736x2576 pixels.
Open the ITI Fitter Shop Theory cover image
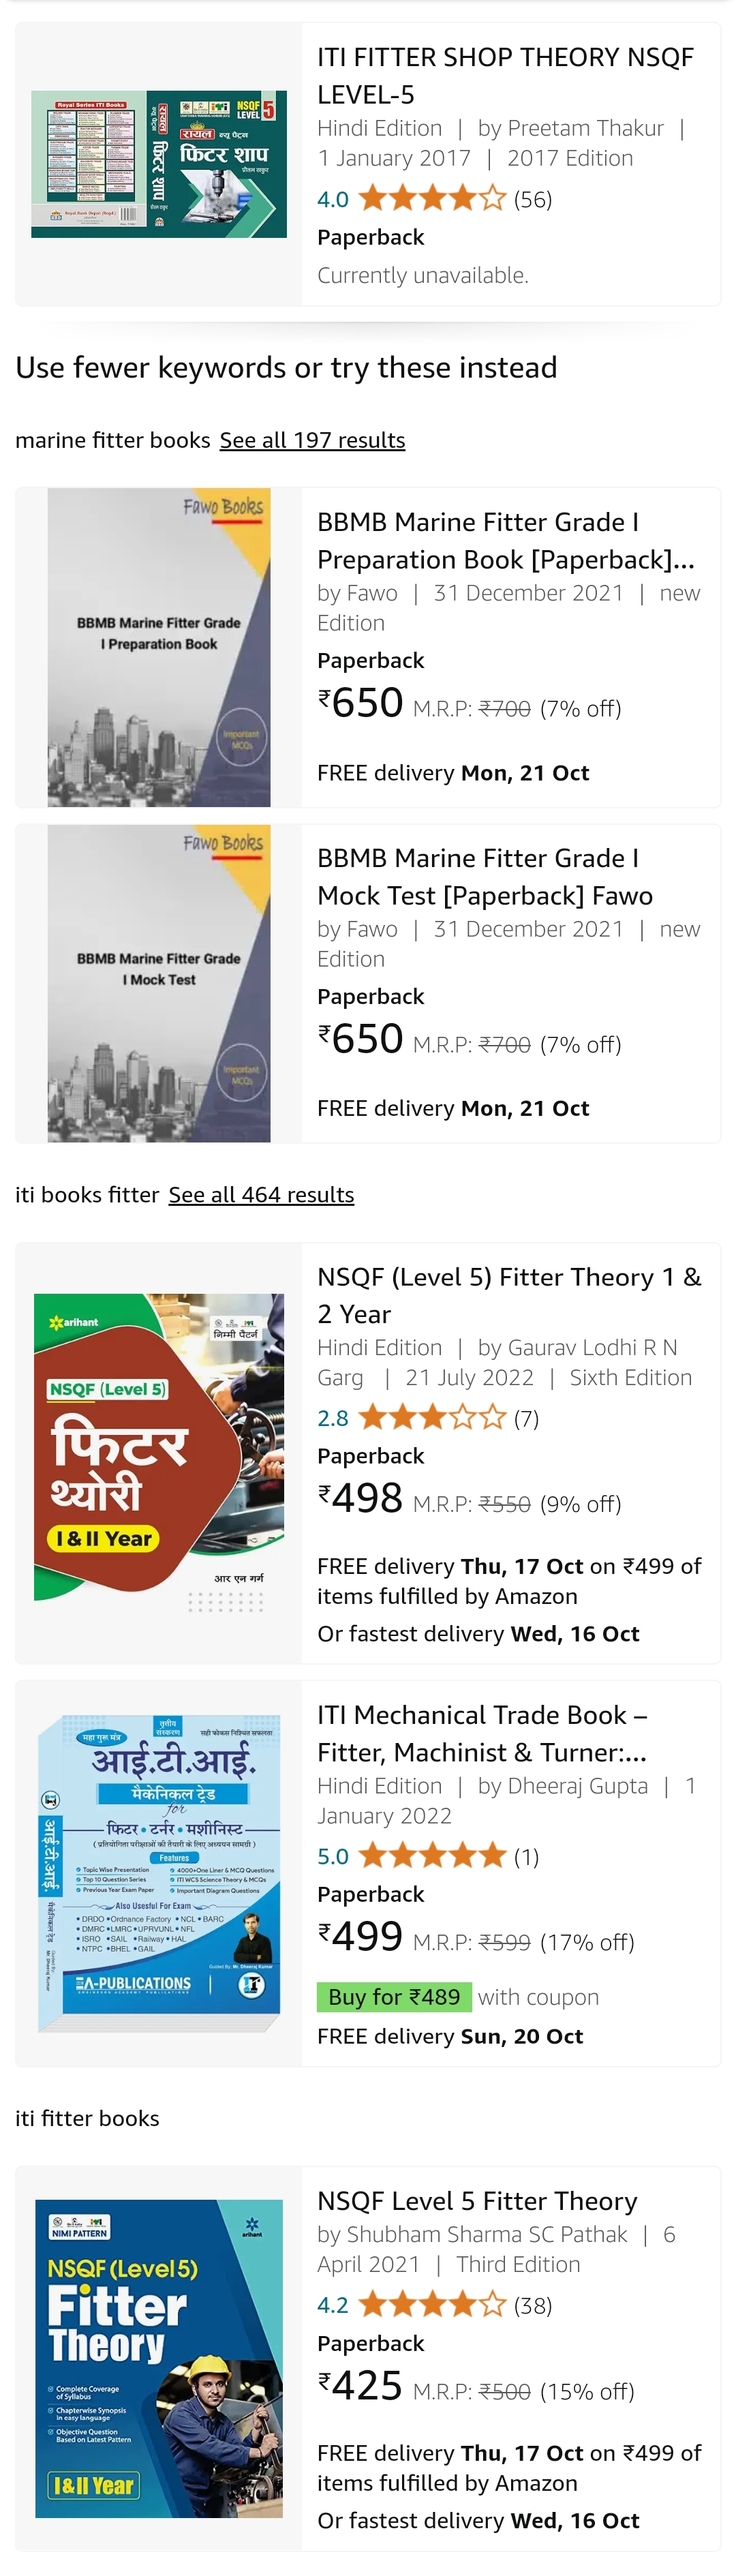point(159,164)
